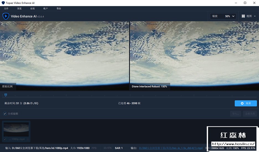Click the timeline playhead marker

pos(6,95)
